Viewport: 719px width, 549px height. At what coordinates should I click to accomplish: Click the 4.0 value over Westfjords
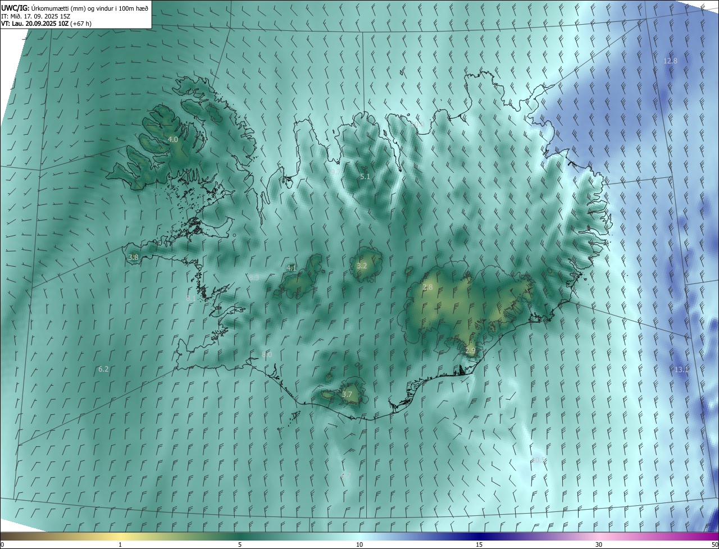coord(173,139)
